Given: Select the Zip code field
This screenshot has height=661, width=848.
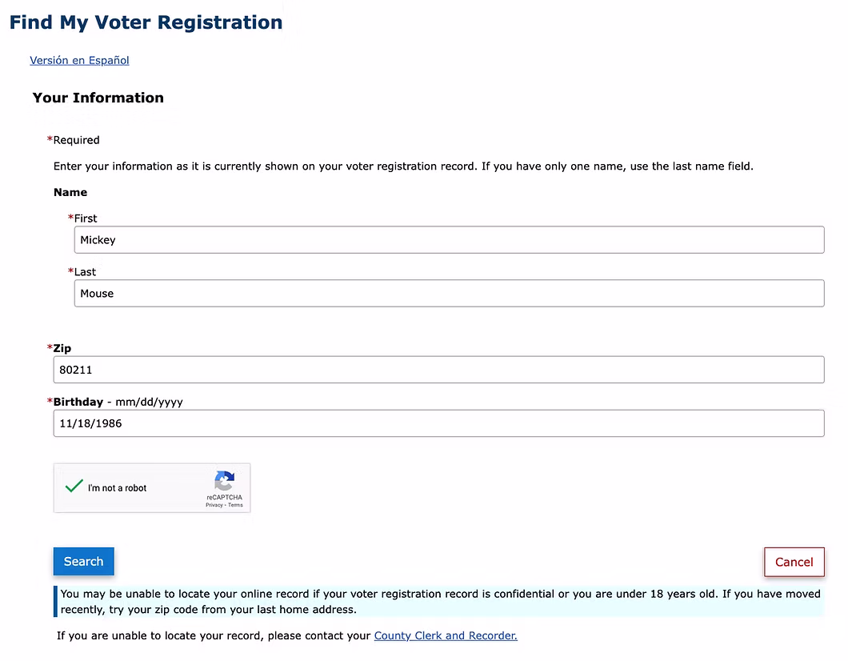Looking at the screenshot, I should (440, 369).
